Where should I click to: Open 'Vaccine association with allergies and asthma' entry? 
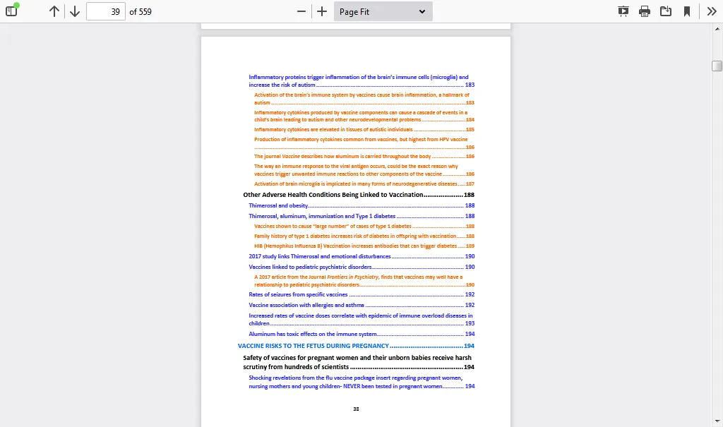(361, 305)
